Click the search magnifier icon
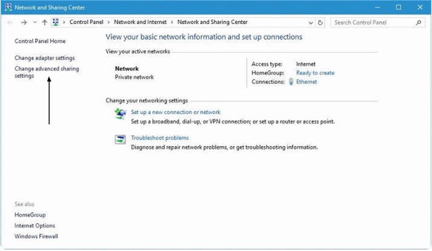The image size is (432, 251). pos(419,22)
